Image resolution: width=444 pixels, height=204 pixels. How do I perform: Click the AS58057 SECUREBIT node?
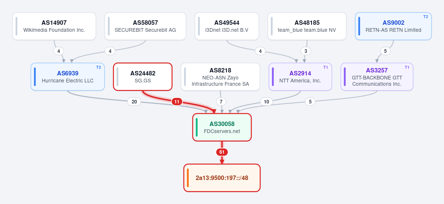click(145, 26)
